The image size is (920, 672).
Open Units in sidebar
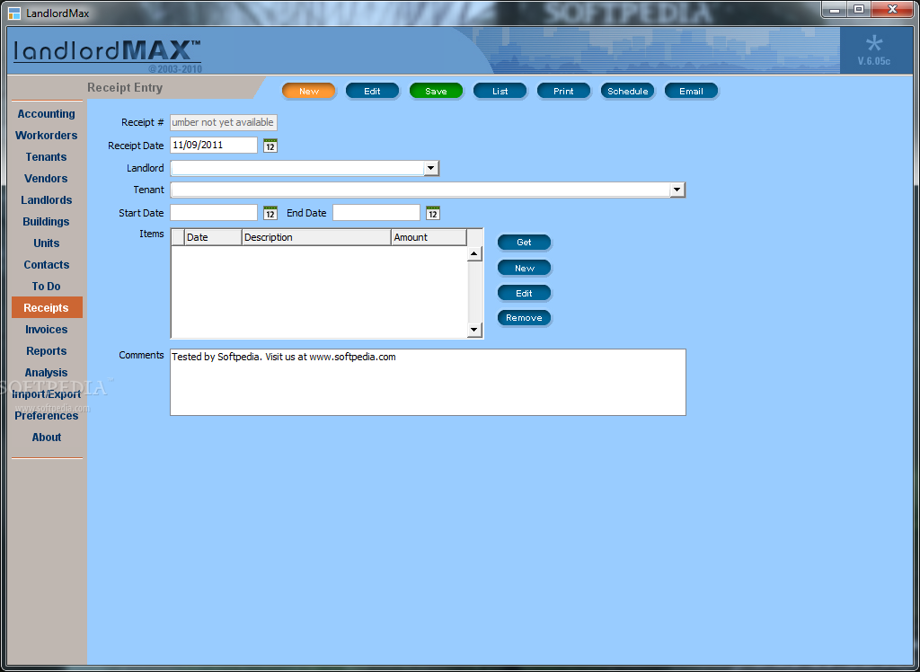tap(47, 243)
